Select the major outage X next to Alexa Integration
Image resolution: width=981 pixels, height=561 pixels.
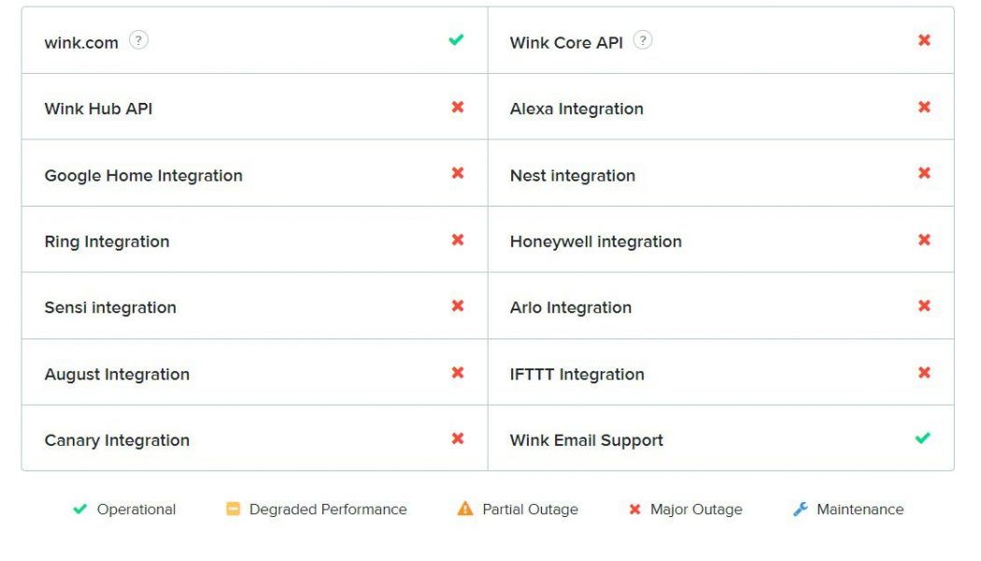click(x=924, y=107)
